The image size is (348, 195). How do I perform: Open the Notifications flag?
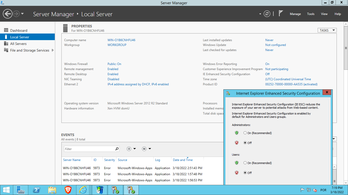point(281,13)
